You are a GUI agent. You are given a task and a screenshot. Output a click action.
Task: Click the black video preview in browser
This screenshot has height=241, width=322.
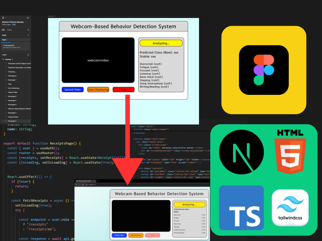[141, 216]
